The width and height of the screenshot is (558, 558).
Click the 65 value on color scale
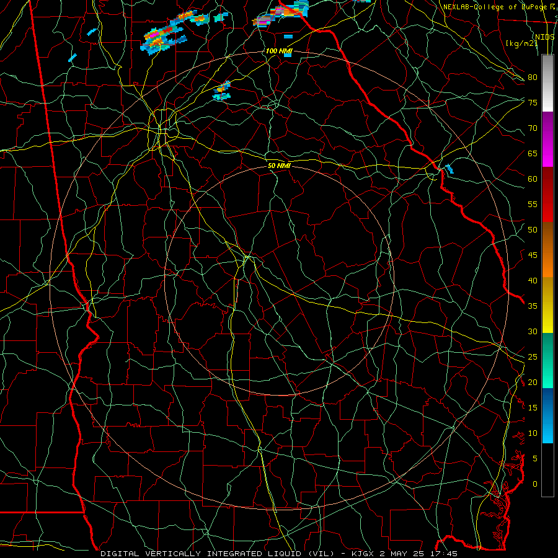pyautogui.click(x=533, y=153)
